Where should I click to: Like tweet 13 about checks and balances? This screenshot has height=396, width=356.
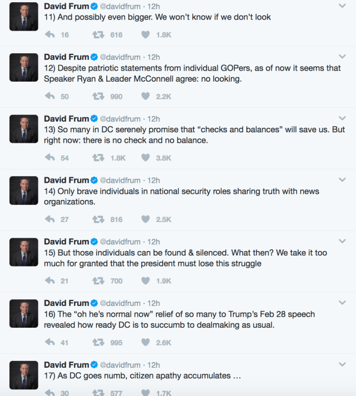pos(146,158)
